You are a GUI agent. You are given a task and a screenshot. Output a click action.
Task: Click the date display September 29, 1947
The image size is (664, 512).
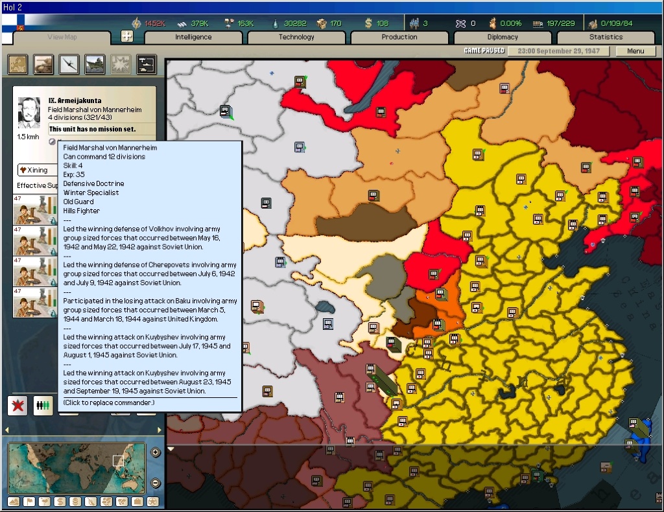click(558, 51)
